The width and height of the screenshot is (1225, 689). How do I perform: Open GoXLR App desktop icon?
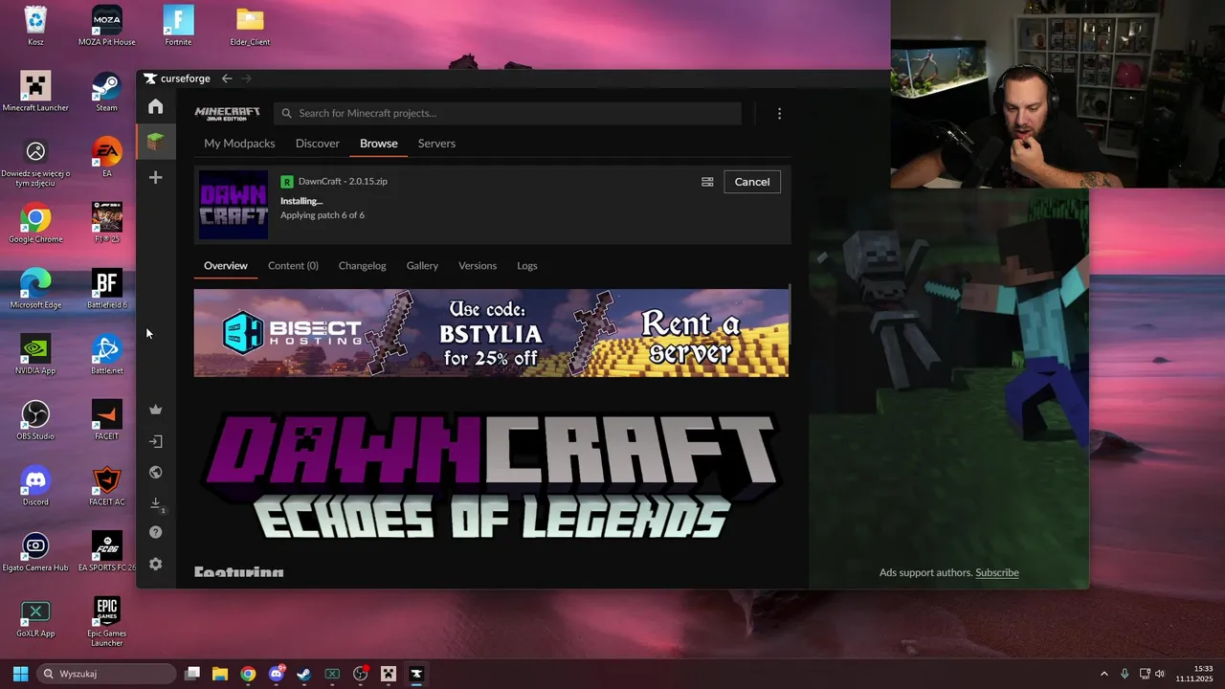(35, 617)
